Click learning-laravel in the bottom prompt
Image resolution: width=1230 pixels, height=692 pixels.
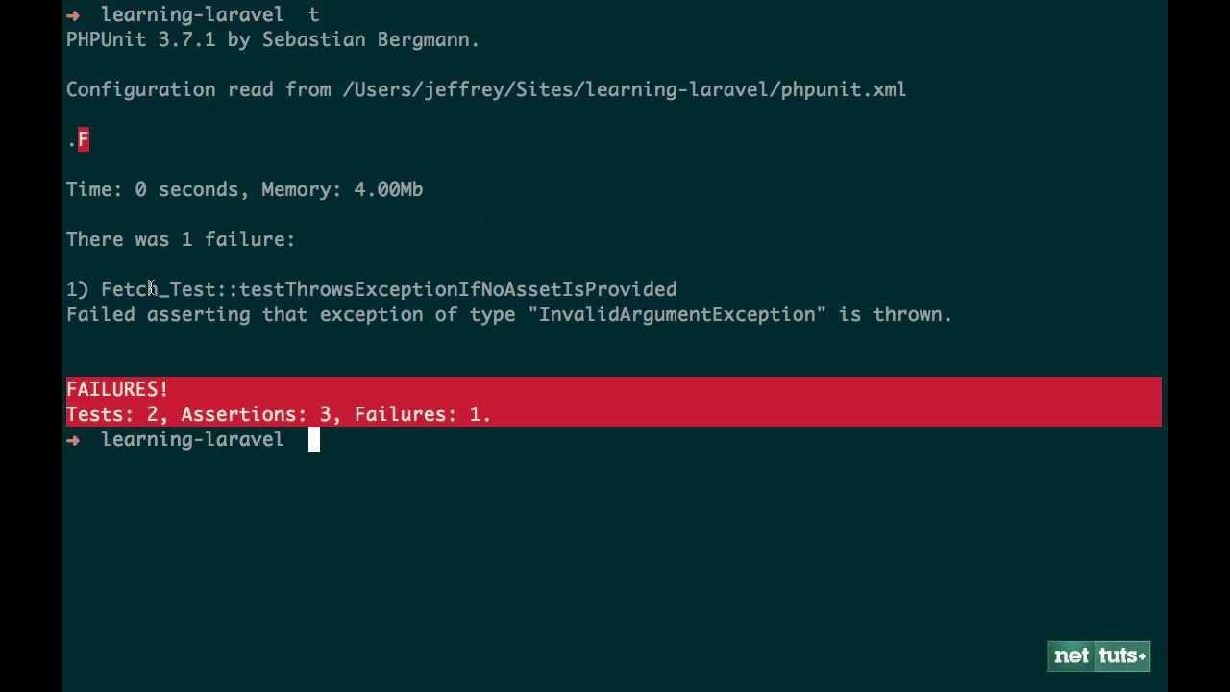pyautogui.click(x=192, y=439)
